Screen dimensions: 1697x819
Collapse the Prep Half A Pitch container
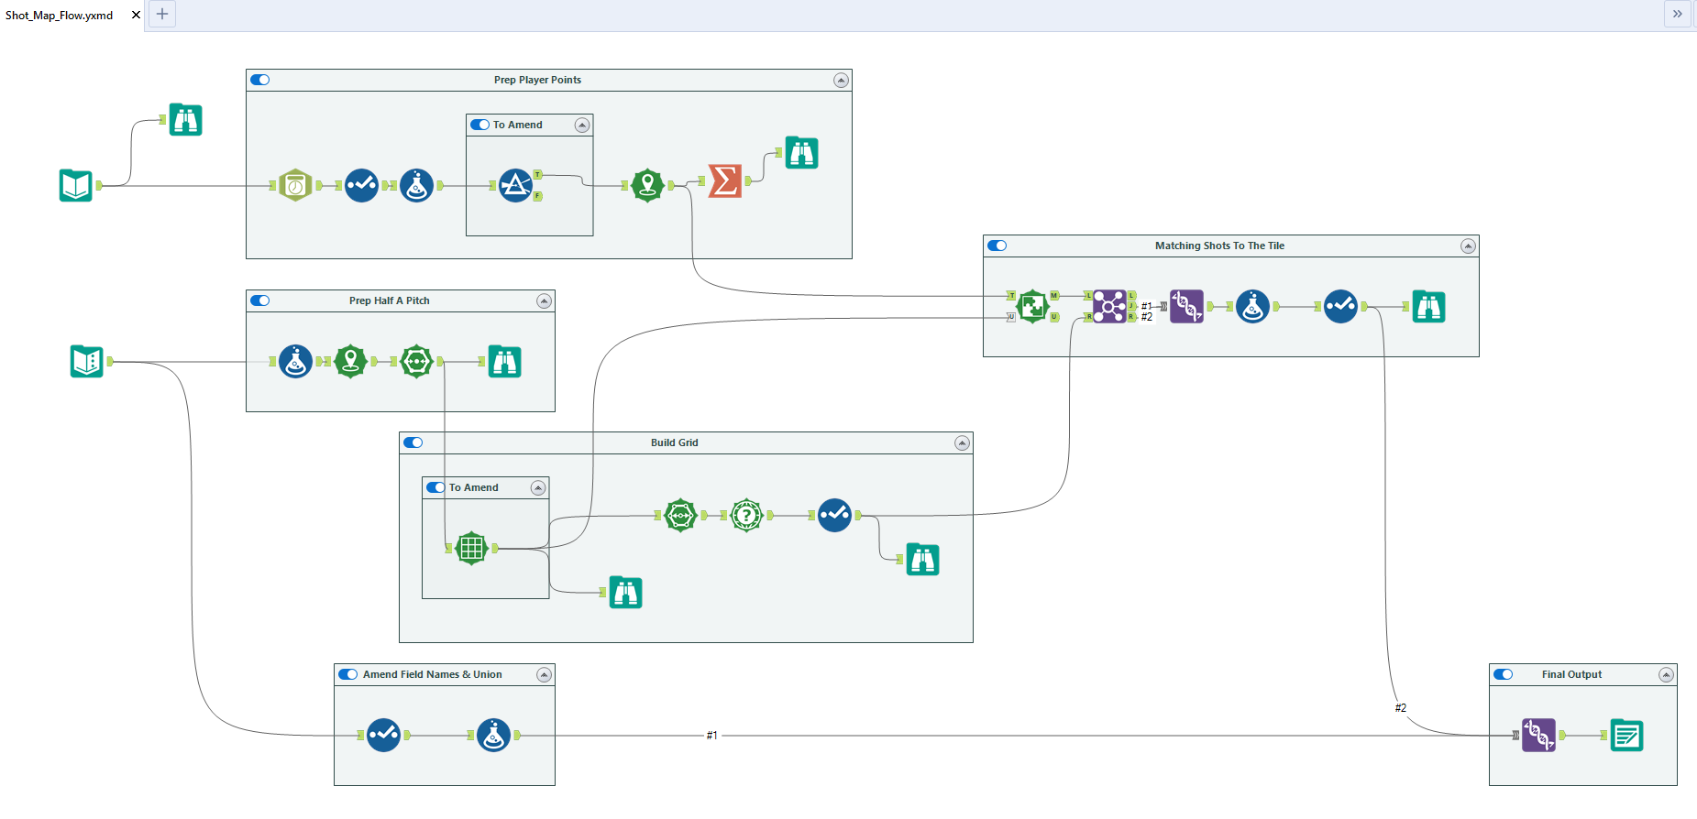pyautogui.click(x=544, y=300)
